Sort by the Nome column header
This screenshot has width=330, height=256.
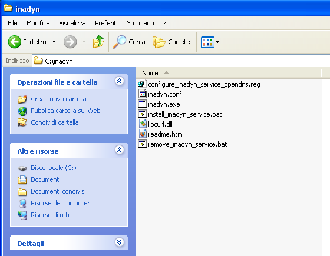pyautogui.click(x=229, y=73)
